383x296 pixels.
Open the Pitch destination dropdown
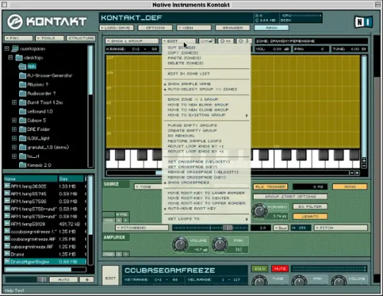coord(341,228)
